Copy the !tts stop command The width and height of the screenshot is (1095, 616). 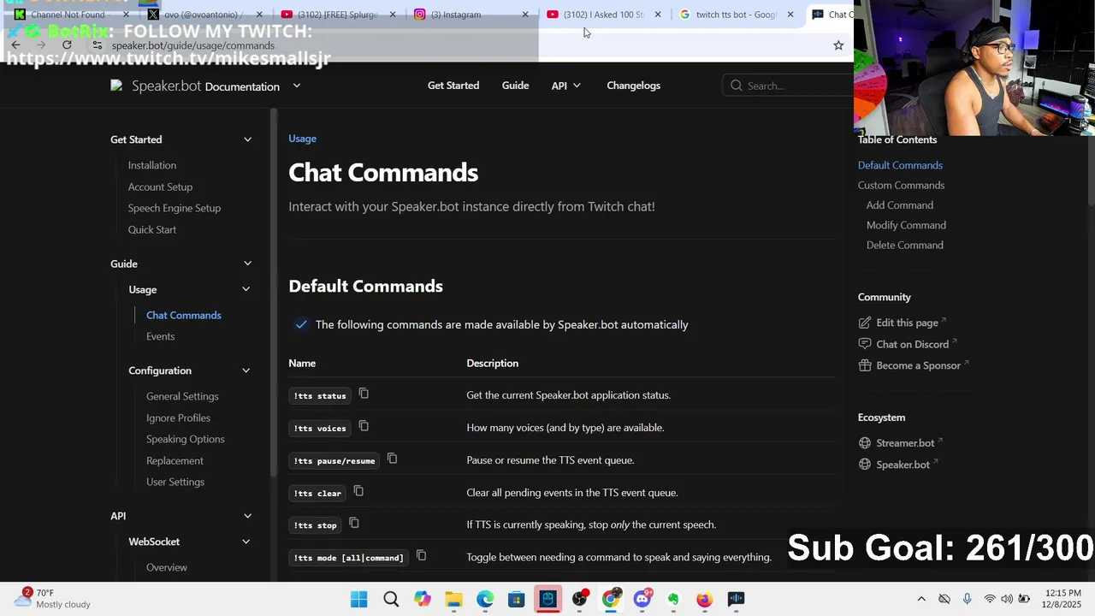[354, 524]
